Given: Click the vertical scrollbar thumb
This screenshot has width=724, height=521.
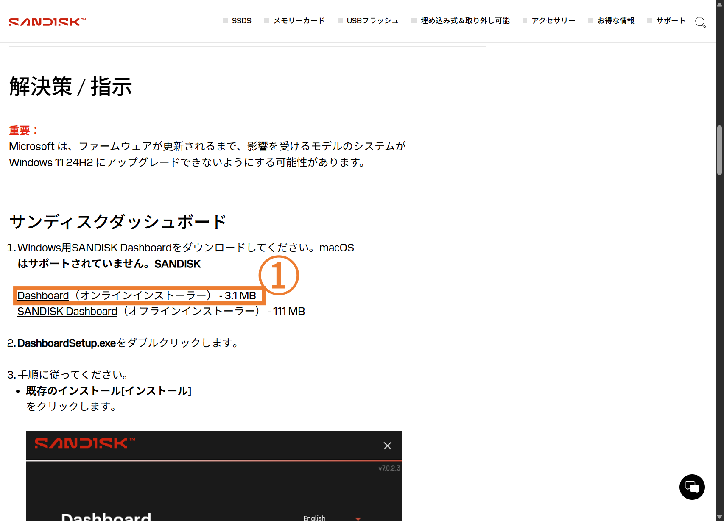Looking at the screenshot, I should (719, 150).
